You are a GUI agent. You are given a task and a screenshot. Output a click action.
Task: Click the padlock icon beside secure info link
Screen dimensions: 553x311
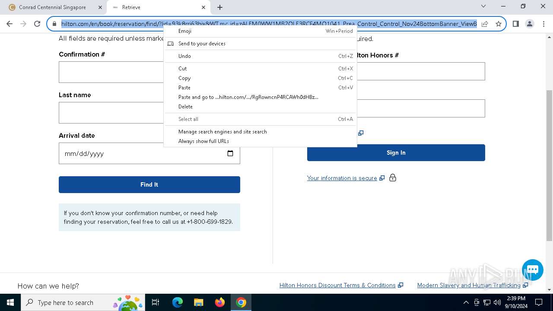pos(393,178)
